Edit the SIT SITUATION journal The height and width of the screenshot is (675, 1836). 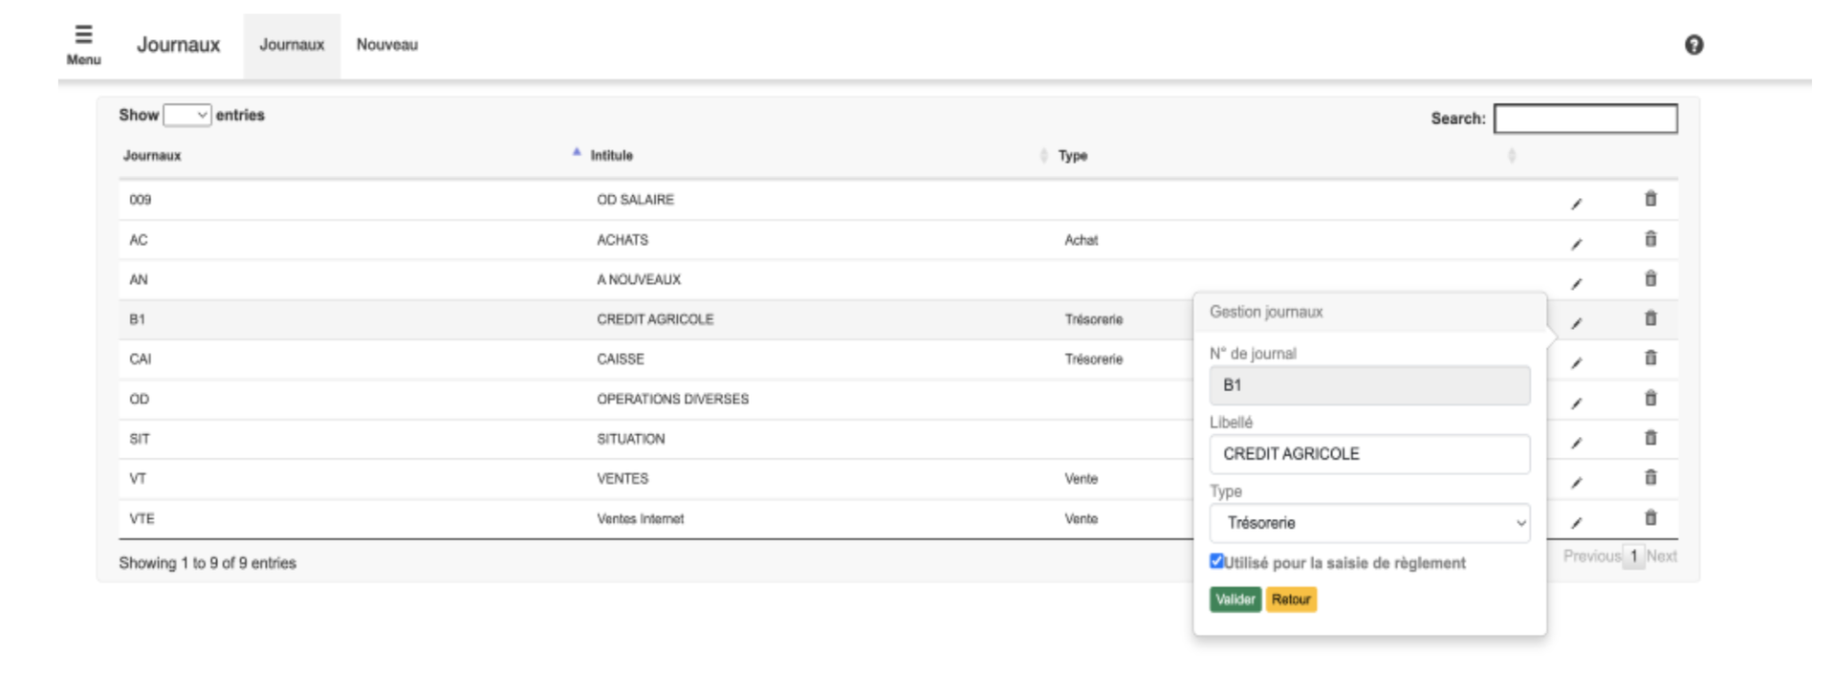(x=1576, y=443)
